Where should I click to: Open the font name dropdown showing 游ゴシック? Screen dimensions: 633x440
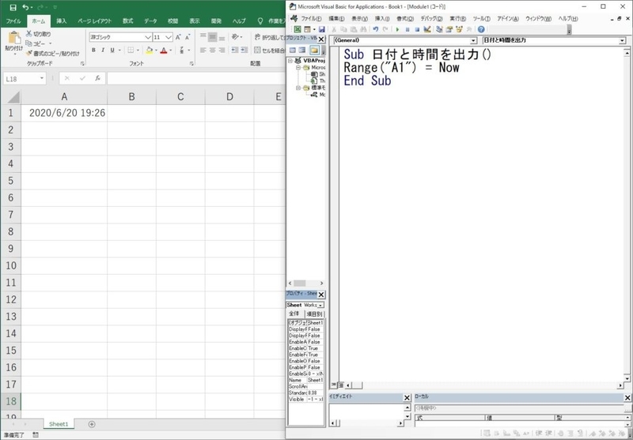(148, 37)
